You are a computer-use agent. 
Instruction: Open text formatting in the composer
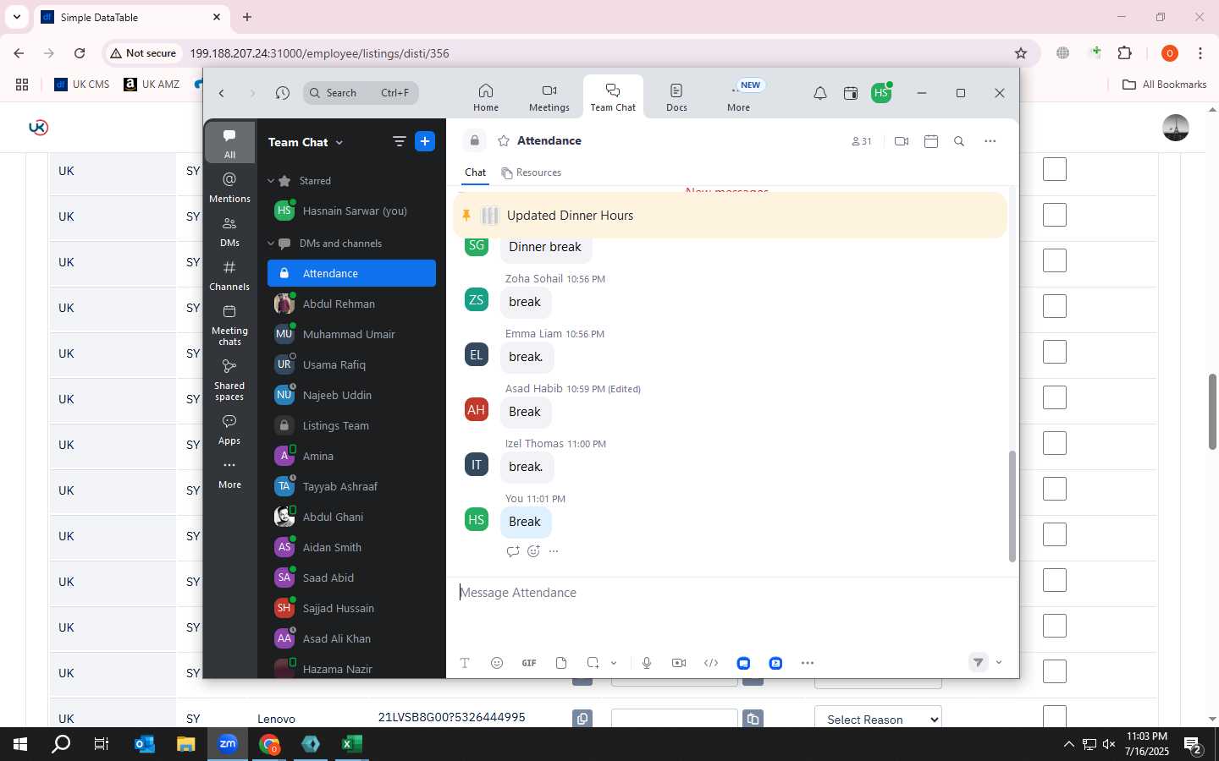click(x=465, y=663)
